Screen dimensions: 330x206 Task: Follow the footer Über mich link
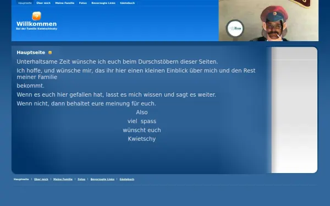41,179
